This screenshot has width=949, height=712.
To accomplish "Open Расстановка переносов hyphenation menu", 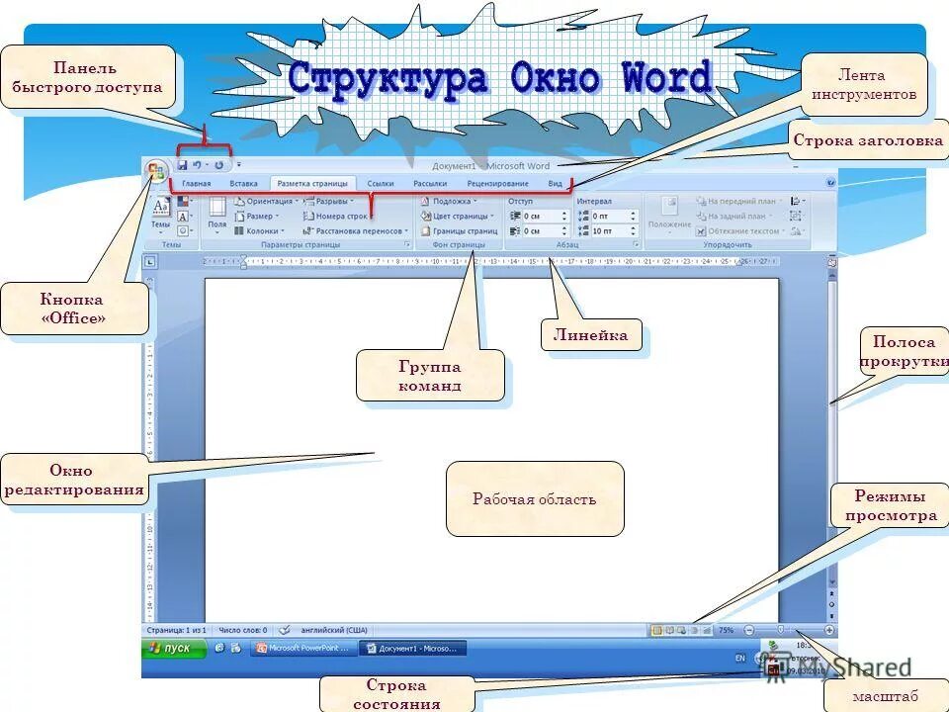I will (x=356, y=230).
